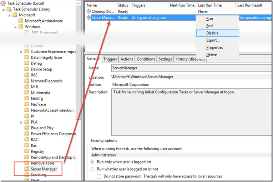
Task: Click the Plug and Play folder icon
Action: (x=26, y=128)
